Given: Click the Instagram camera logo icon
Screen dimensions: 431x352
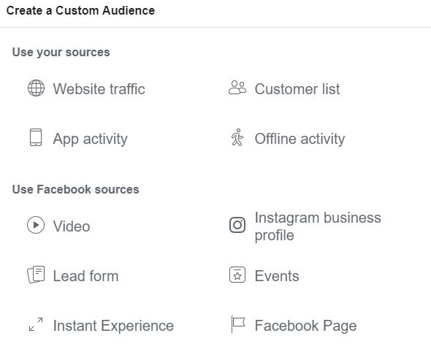Looking at the screenshot, I should [x=237, y=225].
